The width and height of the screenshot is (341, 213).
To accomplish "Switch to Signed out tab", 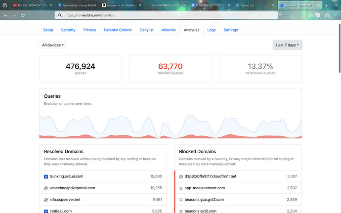I will click(254, 5).
